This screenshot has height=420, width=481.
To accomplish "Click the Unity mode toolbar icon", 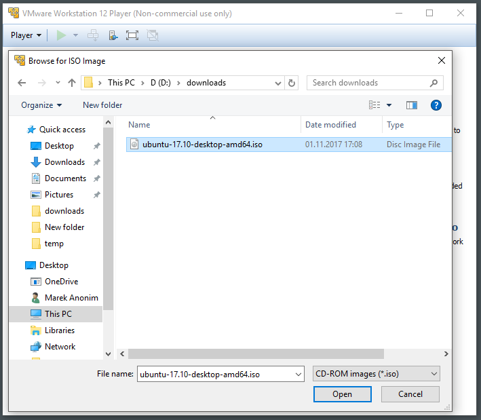I will click(153, 35).
